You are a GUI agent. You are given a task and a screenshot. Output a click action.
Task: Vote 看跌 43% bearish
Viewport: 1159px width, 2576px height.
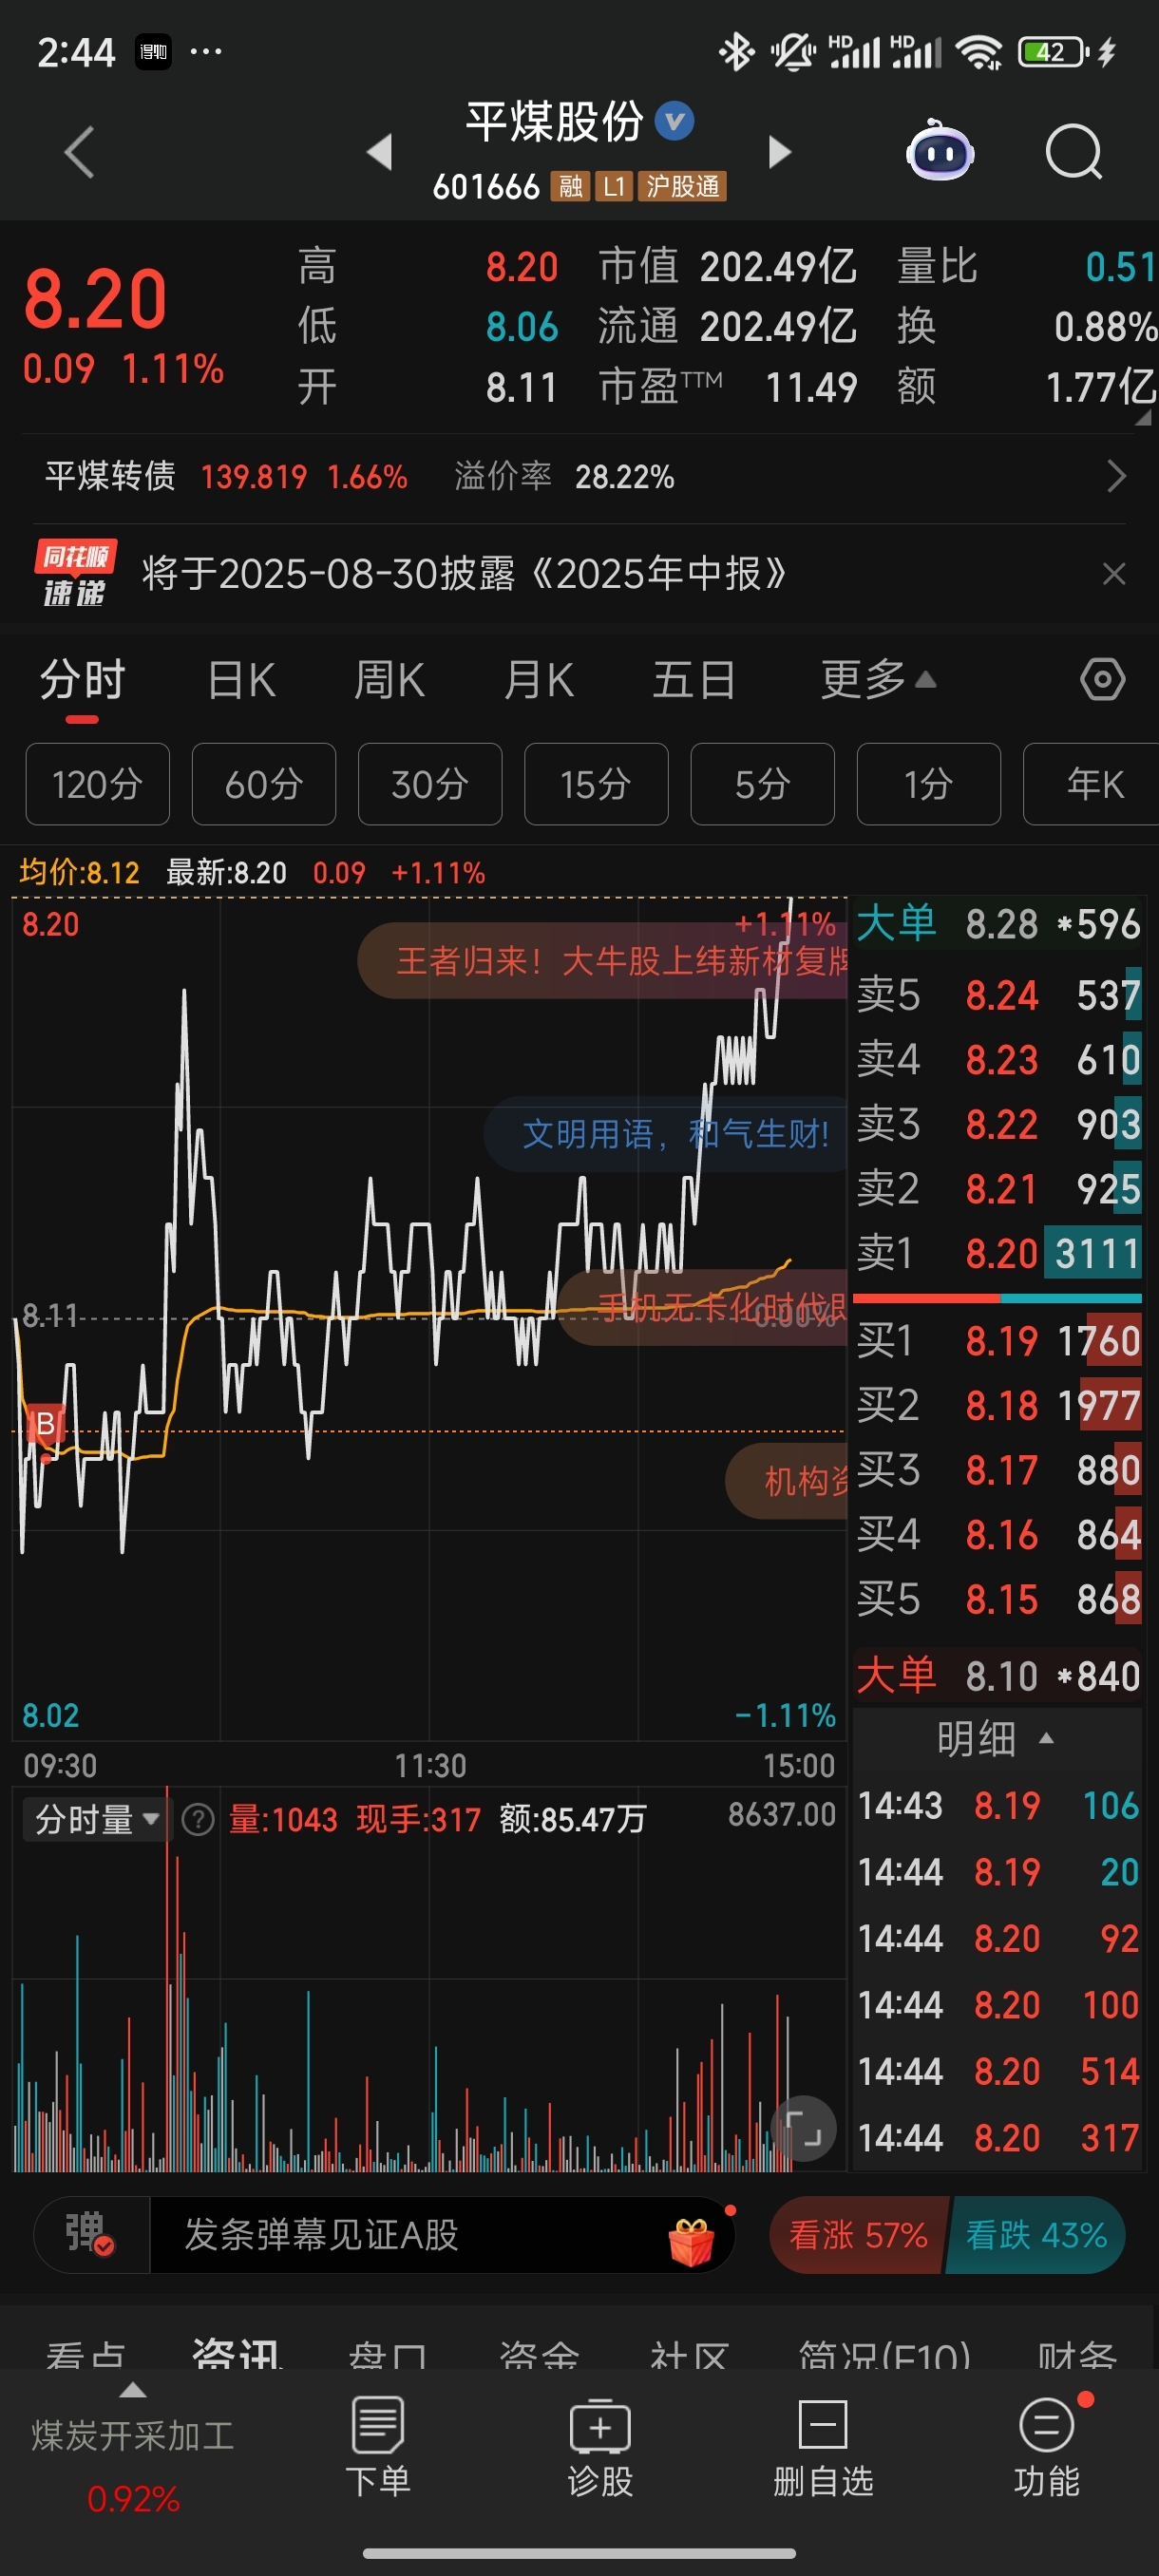tap(1036, 2235)
